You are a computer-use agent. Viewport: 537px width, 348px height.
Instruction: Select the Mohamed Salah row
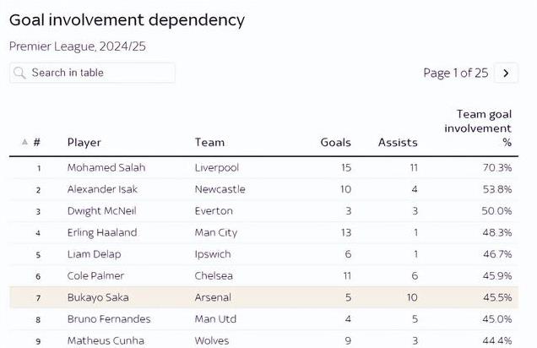[263, 167]
